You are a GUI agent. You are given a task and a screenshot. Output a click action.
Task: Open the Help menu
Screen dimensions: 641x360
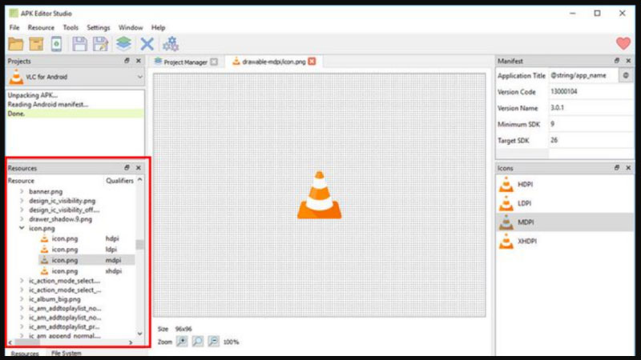coord(158,27)
